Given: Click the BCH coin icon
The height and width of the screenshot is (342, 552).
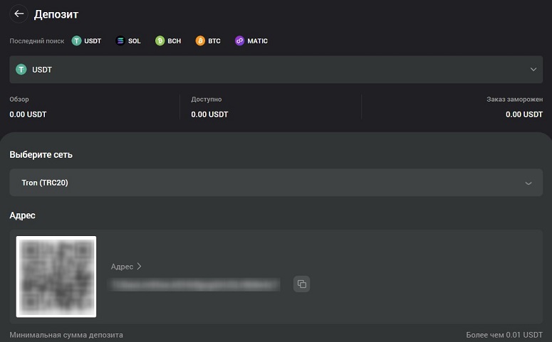Looking at the screenshot, I should (160, 41).
